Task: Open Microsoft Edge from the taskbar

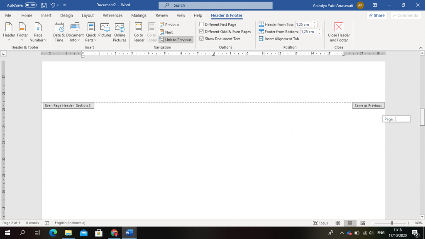Action: coord(53,233)
